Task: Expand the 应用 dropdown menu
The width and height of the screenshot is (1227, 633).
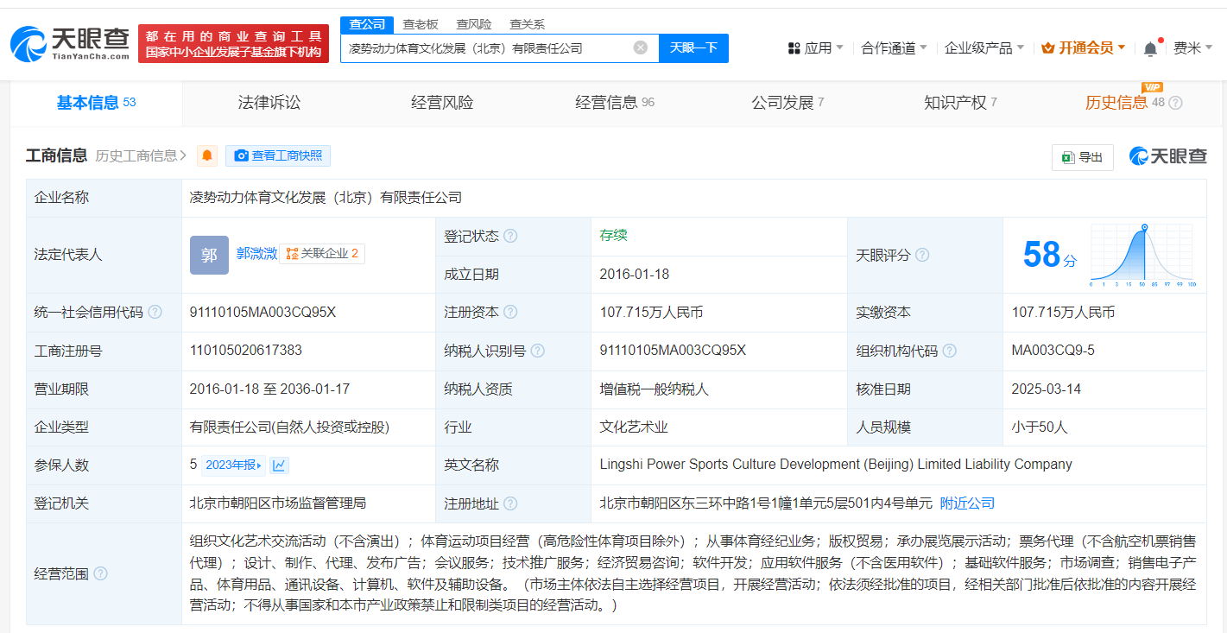Action: pos(816,48)
